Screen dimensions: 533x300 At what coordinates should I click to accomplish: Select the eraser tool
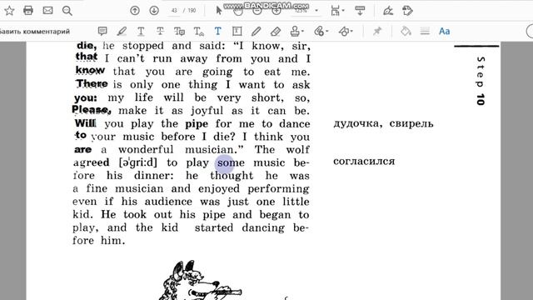276,32
